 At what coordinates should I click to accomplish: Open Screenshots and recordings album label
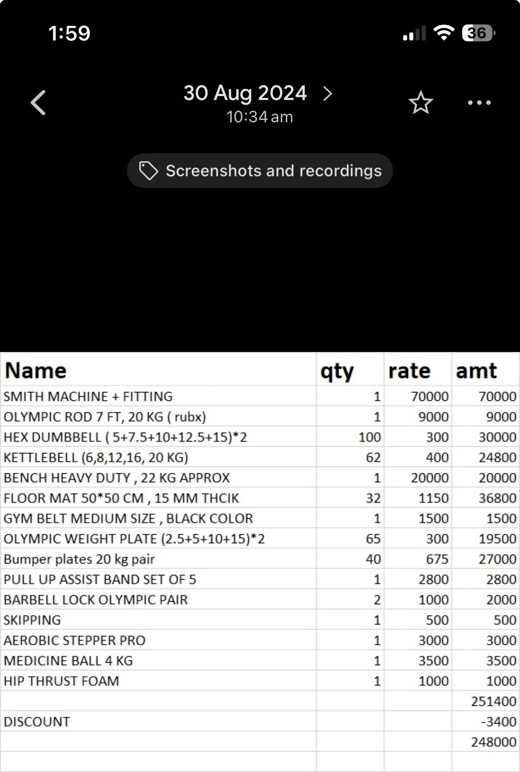(x=273, y=171)
